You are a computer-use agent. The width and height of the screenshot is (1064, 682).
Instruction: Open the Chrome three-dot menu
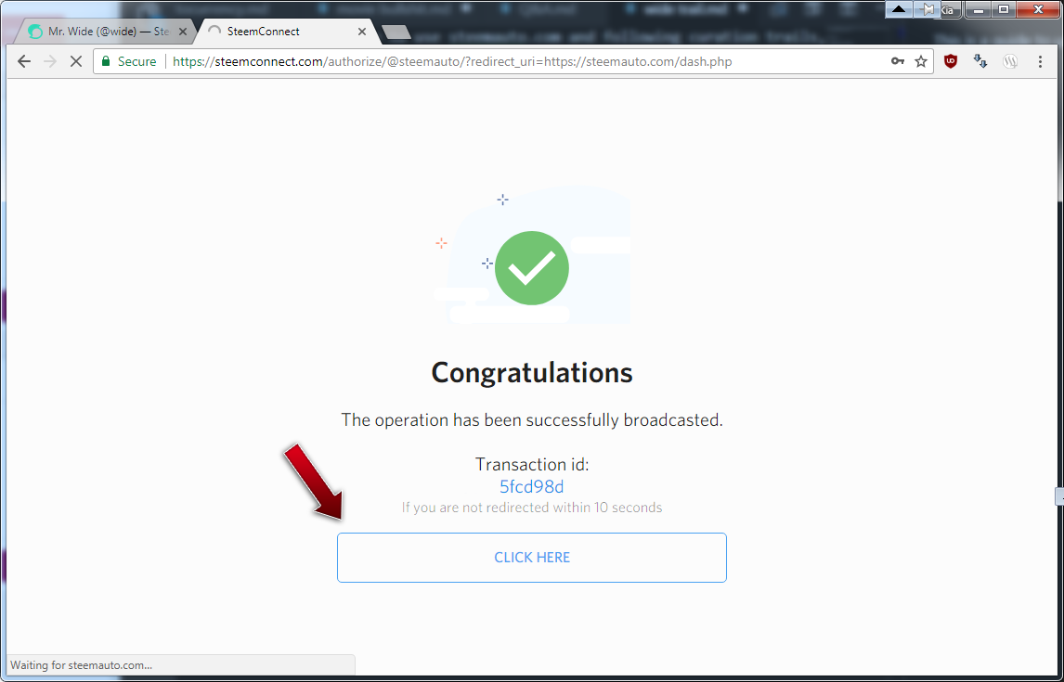[1040, 61]
